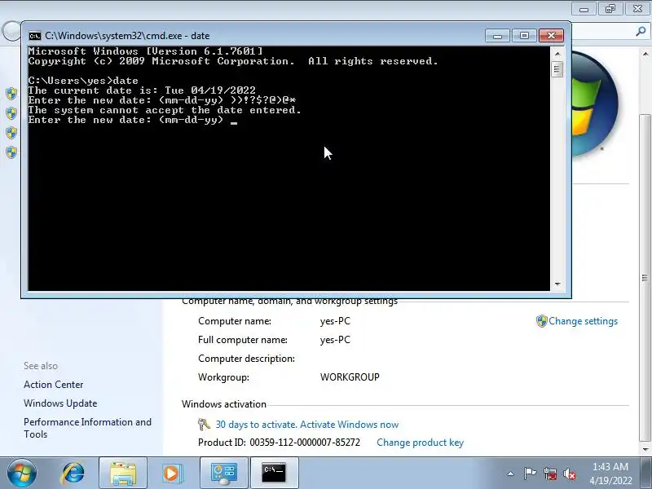Image resolution: width=652 pixels, height=489 pixels.
Task: Click the cmd window title bar text
Action: point(127,36)
